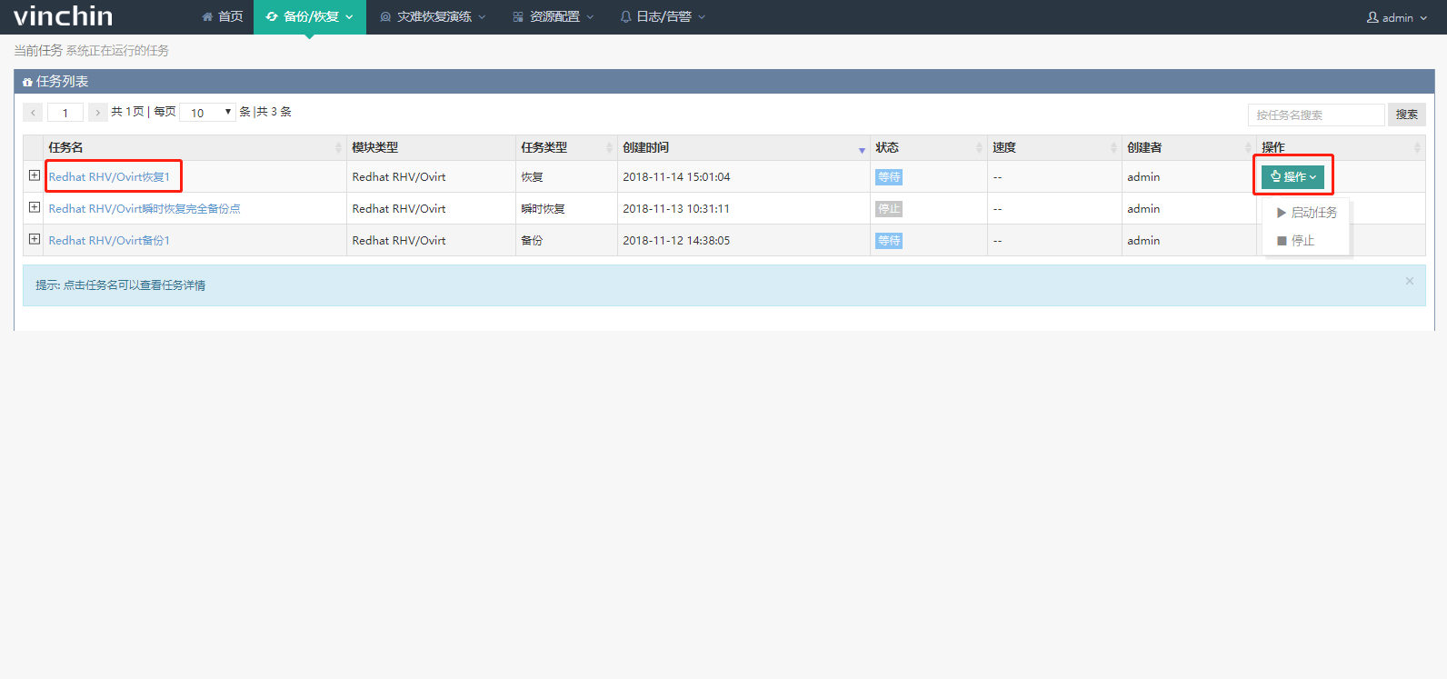The height and width of the screenshot is (679, 1447).
Task: Click the 操作 dropdown button
Action: point(1292,176)
